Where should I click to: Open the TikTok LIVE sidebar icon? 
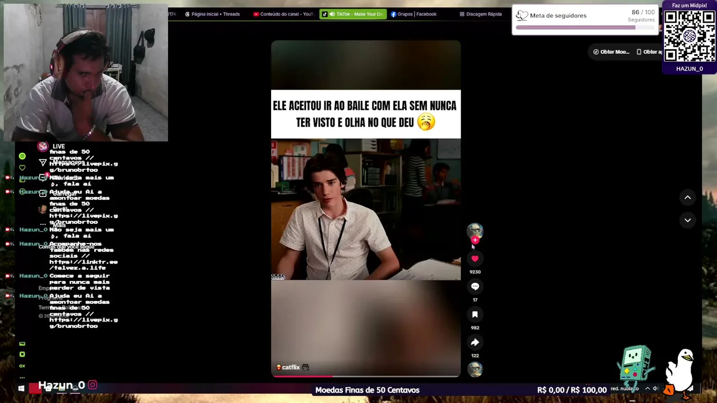pos(43,147)
